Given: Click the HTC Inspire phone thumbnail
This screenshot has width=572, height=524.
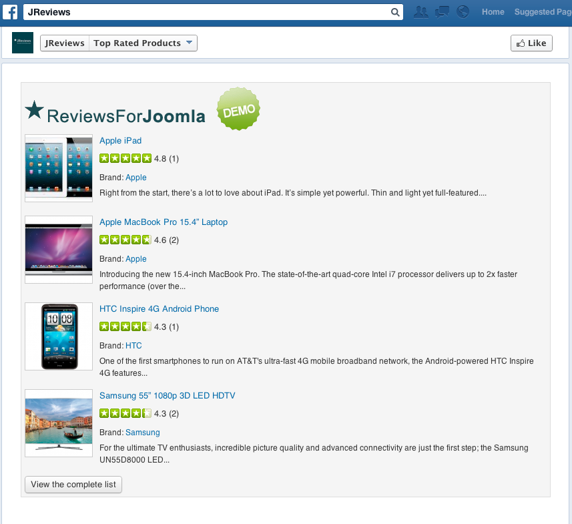Looking at the screenshot, I should click(x=59, y=336).
